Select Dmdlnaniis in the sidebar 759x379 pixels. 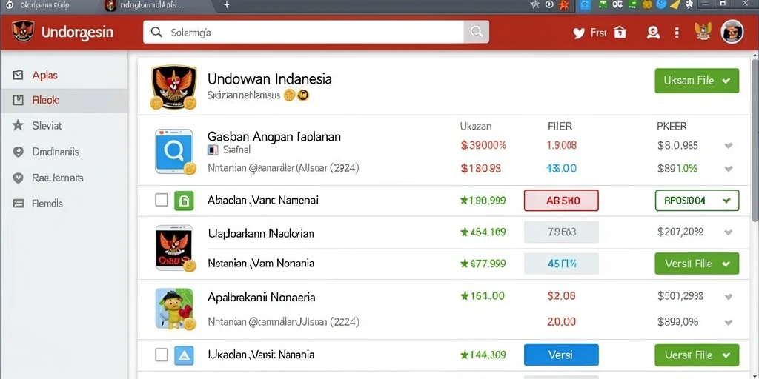coord(64,152)
